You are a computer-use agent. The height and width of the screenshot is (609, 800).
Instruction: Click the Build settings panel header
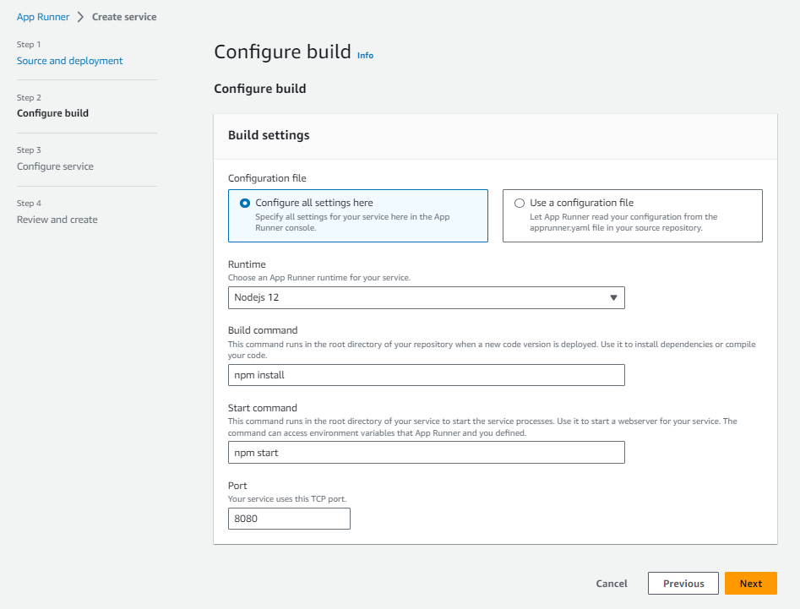coord(268,134)
